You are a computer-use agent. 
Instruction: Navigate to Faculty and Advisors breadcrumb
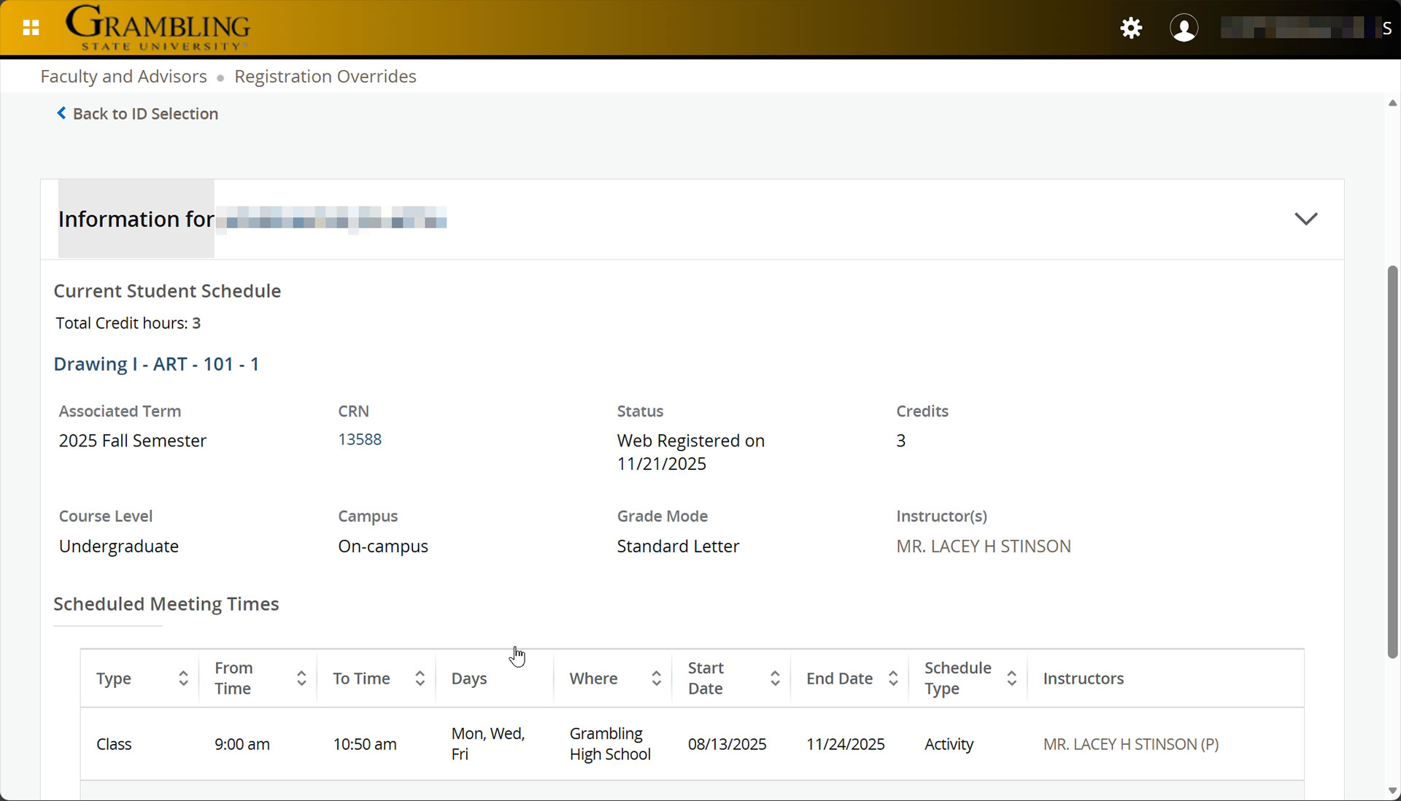[x=123, y=76]
